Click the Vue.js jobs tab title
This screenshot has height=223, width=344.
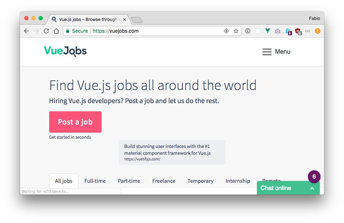coord(90,20)
